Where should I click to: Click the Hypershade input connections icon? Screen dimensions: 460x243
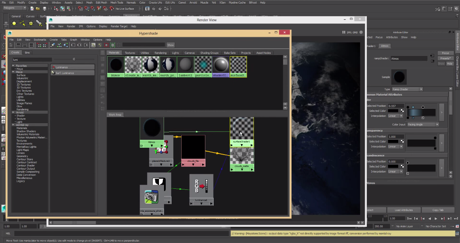tap(73, 45)
